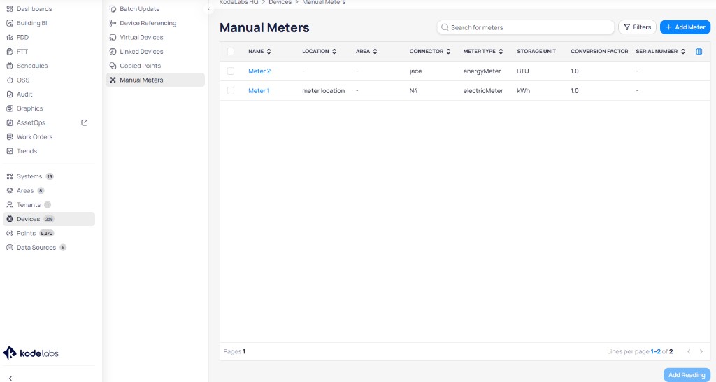
Task: Go to the previous page arrow
Action: point(689,351)
